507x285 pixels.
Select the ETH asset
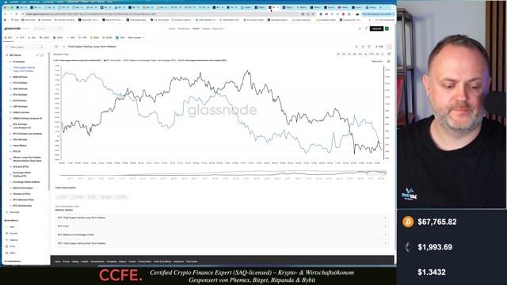(21, 38)
